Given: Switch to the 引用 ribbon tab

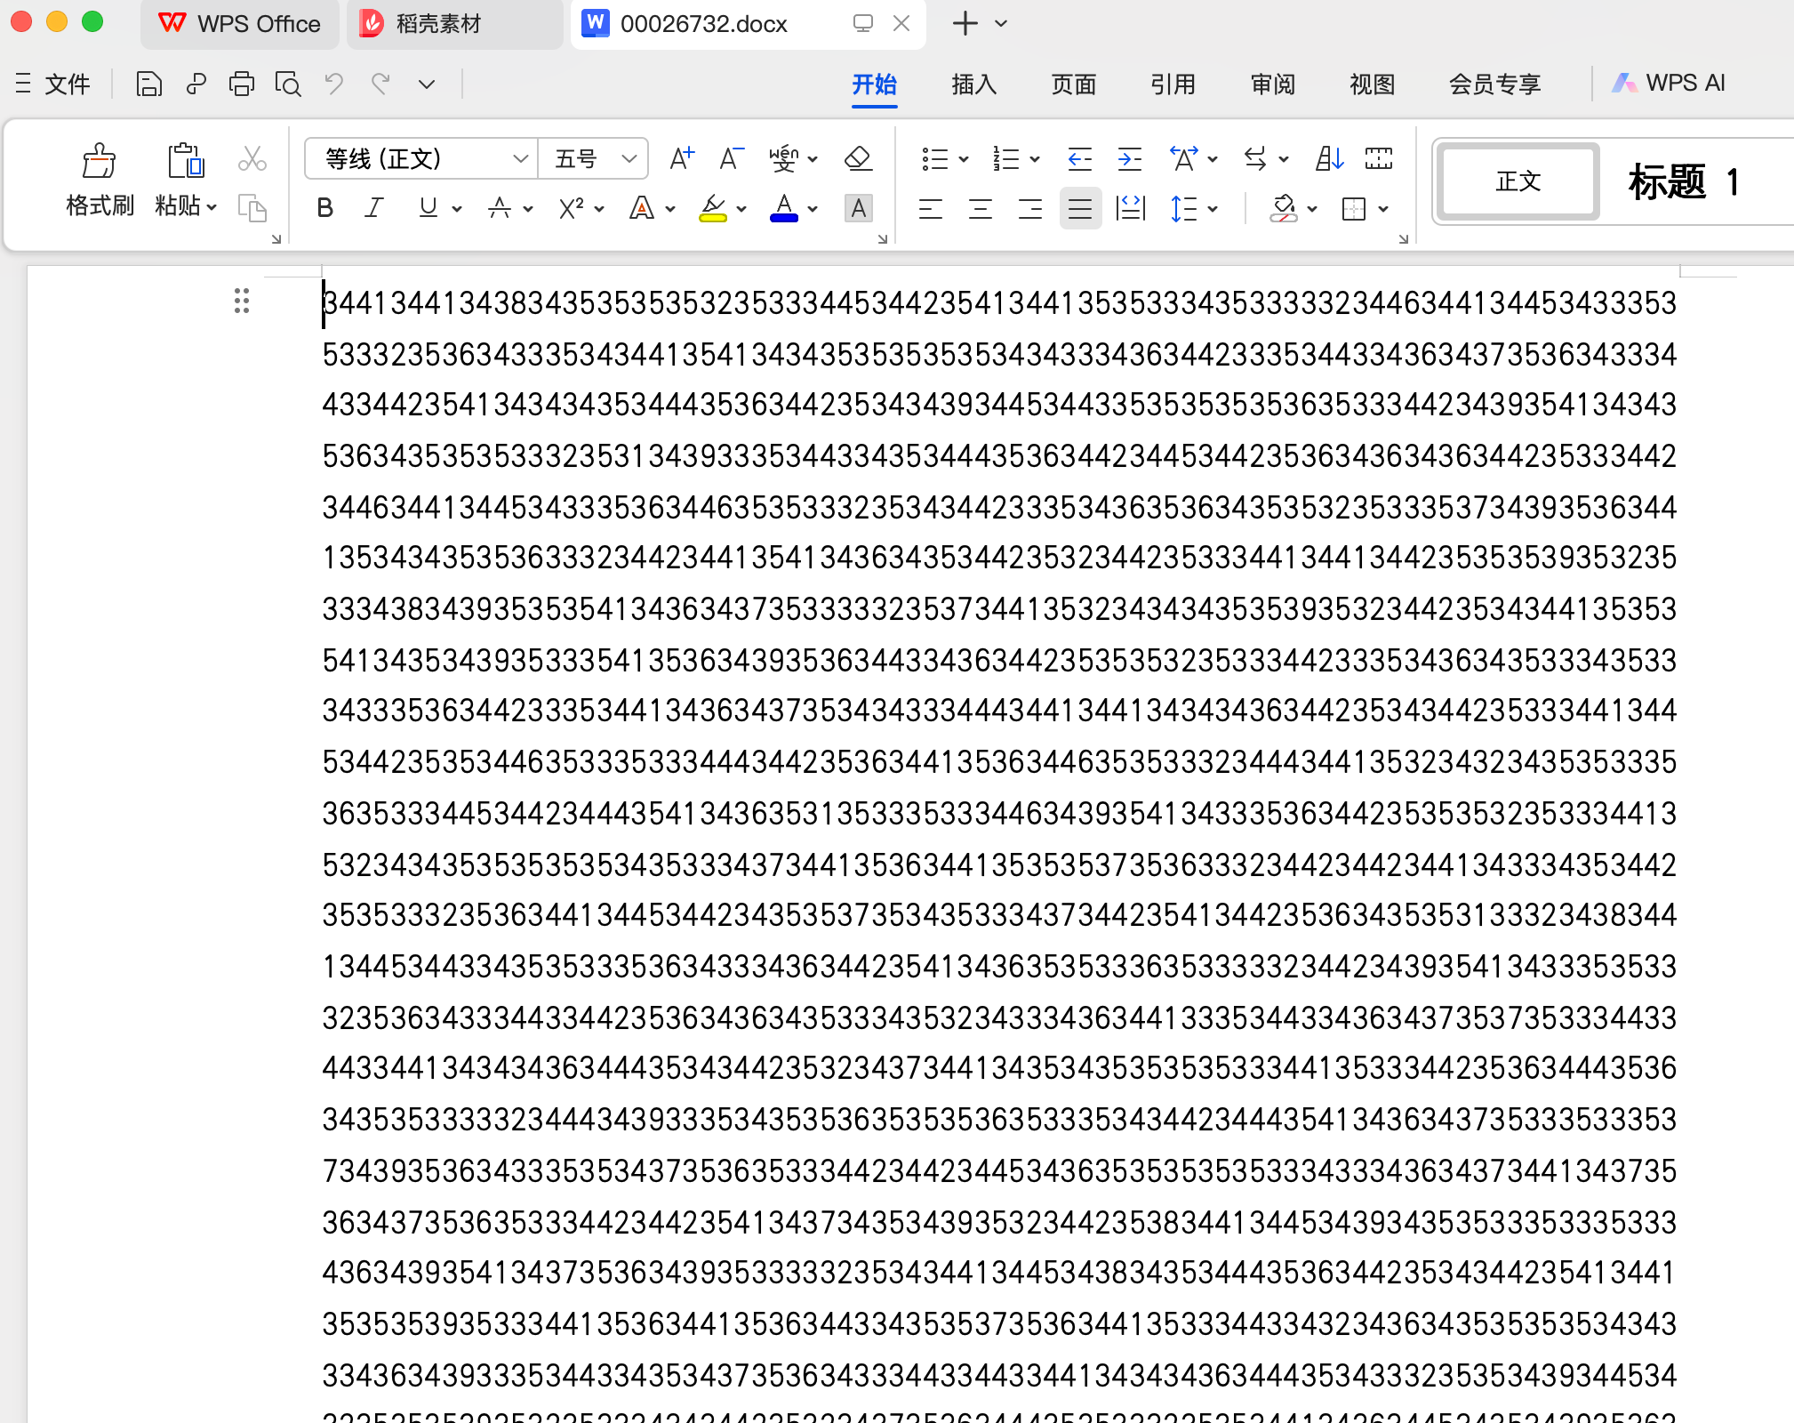Looking at the screenshot, I should coord(1173,84).
